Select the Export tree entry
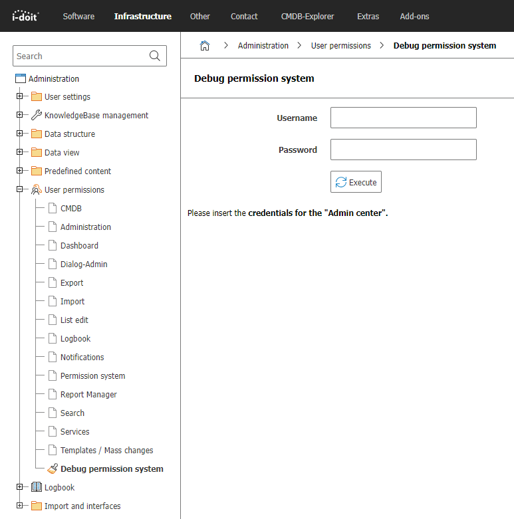514x519 pixels. tap(72, 283)
